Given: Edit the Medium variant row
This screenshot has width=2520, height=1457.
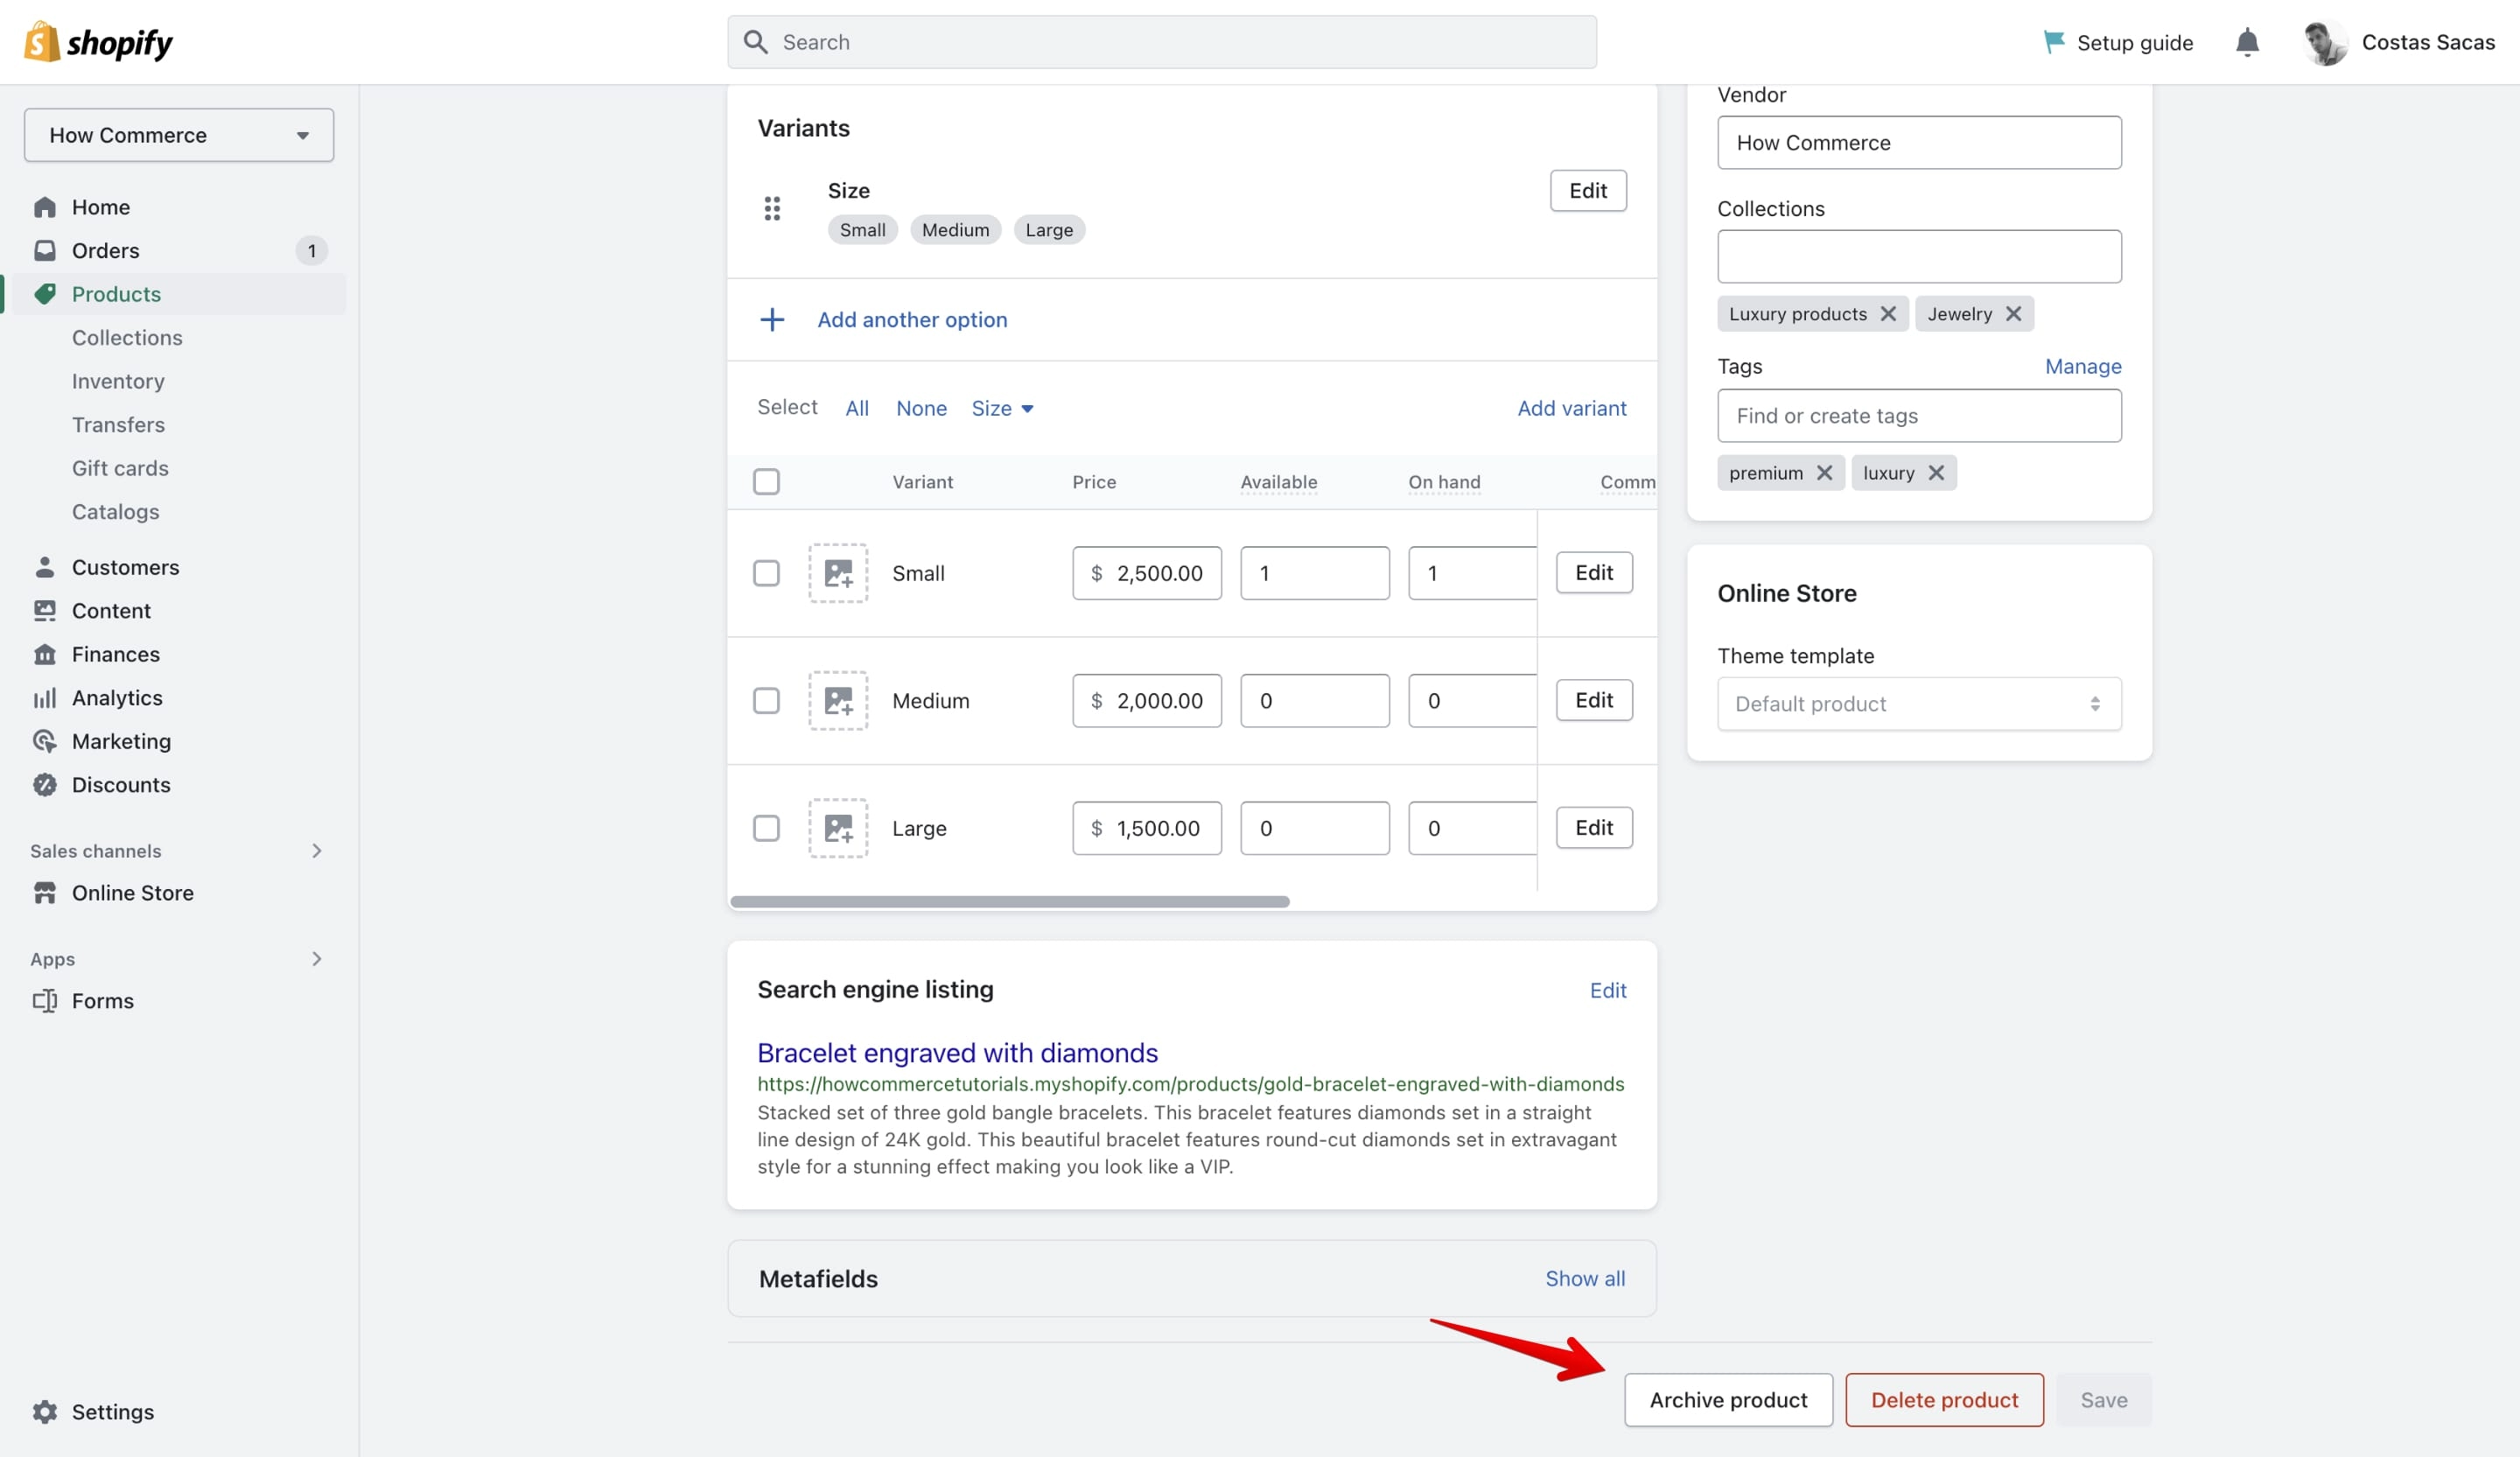Looking at the screenshot, I should click(x=1594, y=700).
